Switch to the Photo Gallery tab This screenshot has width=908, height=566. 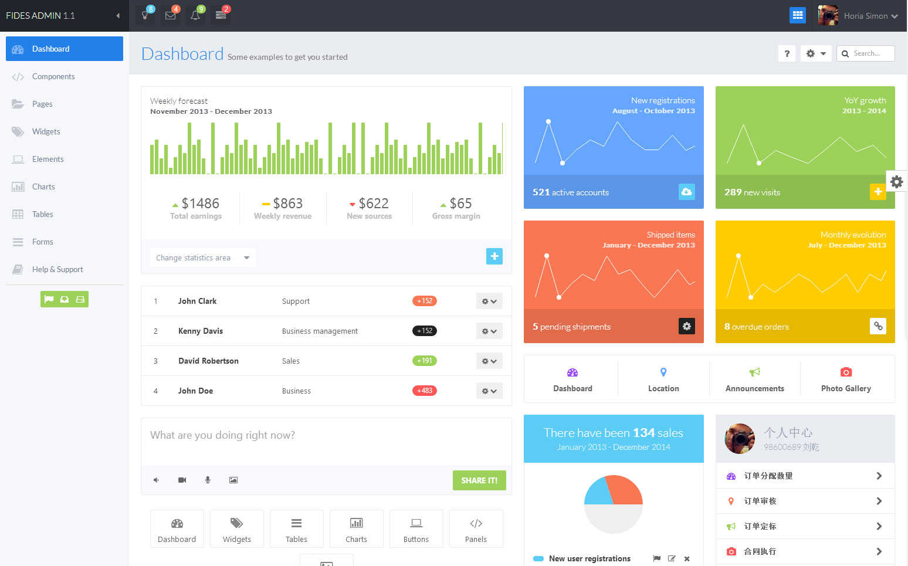846,379
